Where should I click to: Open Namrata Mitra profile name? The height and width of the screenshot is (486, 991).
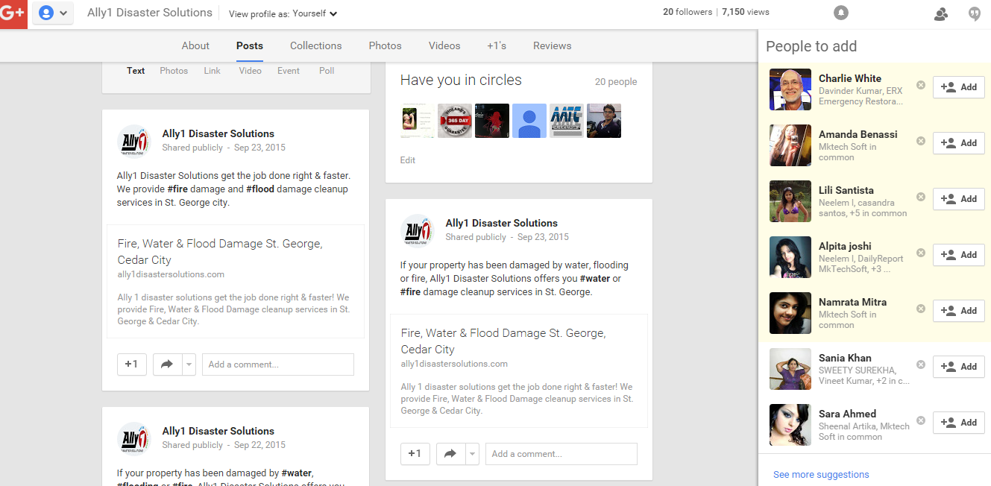[852, 302]
